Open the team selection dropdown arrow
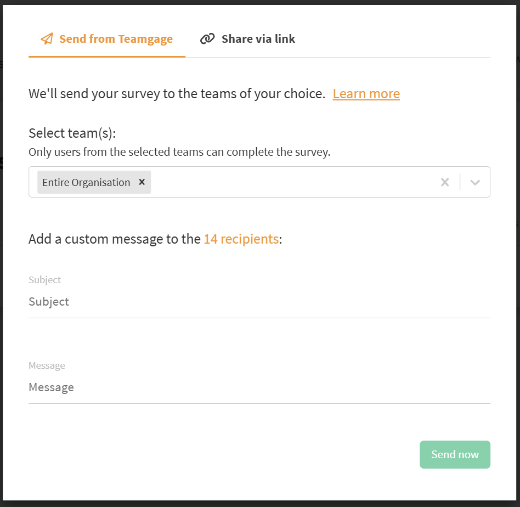This screenshot has height=507, width=520. (475, 182)
